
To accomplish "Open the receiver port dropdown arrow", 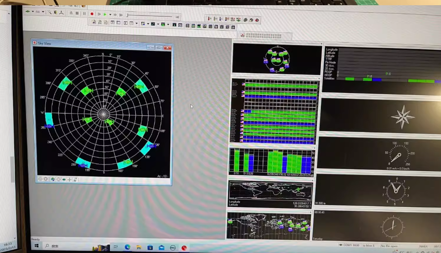I will click(33, 12).
